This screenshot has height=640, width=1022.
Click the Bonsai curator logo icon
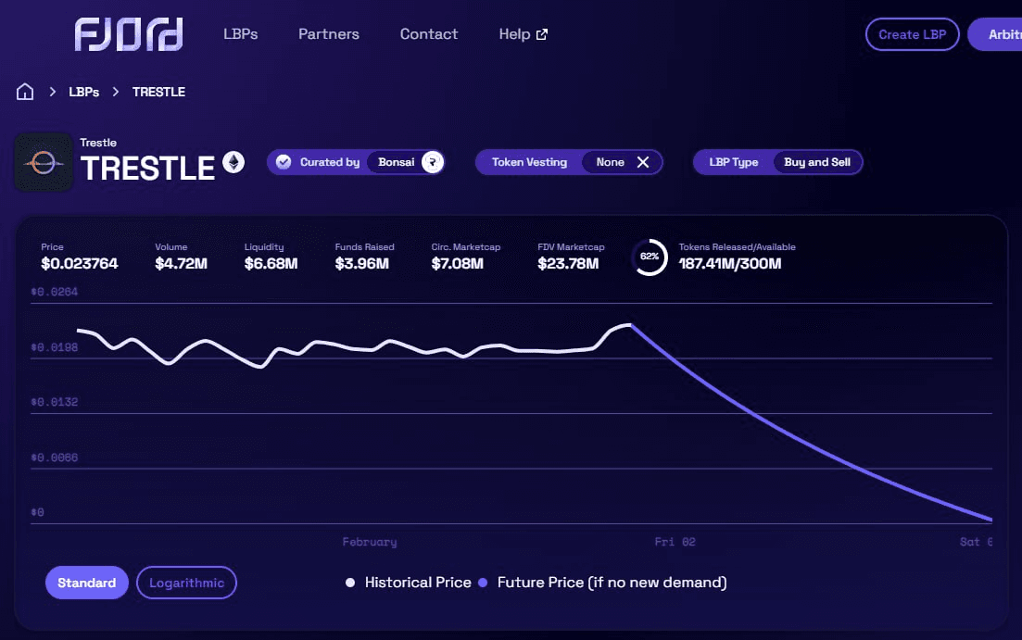(x=432, y=162)
